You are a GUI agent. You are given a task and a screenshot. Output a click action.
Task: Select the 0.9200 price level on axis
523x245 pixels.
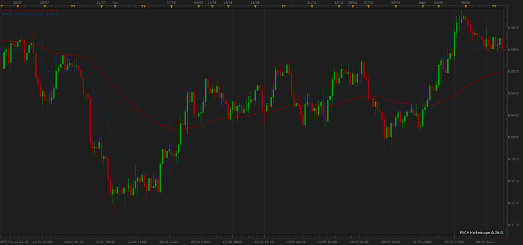coord(513,203)
